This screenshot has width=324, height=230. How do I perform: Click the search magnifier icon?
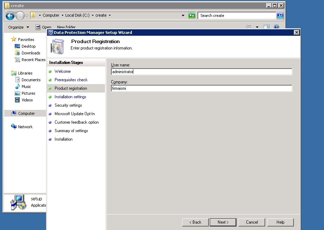tap(280, 16)
